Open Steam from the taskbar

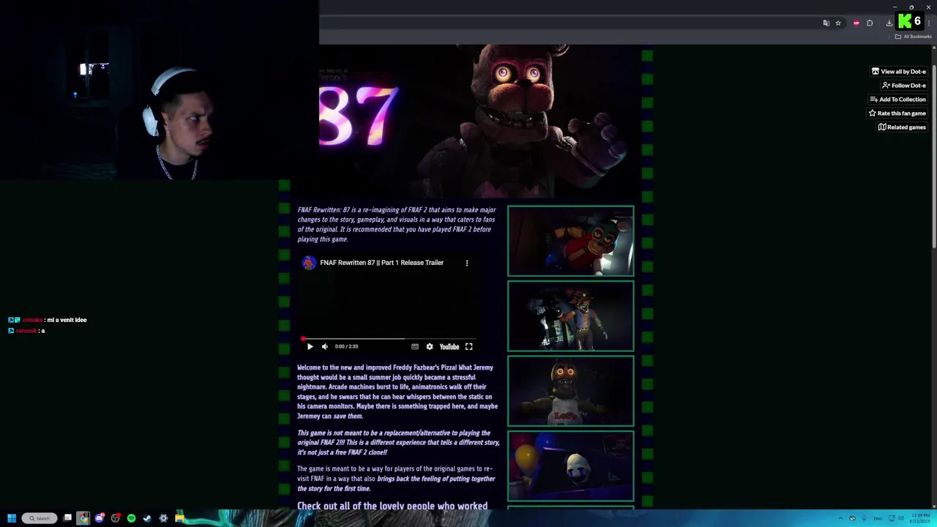pyautogui.click(x=147, y=518)
